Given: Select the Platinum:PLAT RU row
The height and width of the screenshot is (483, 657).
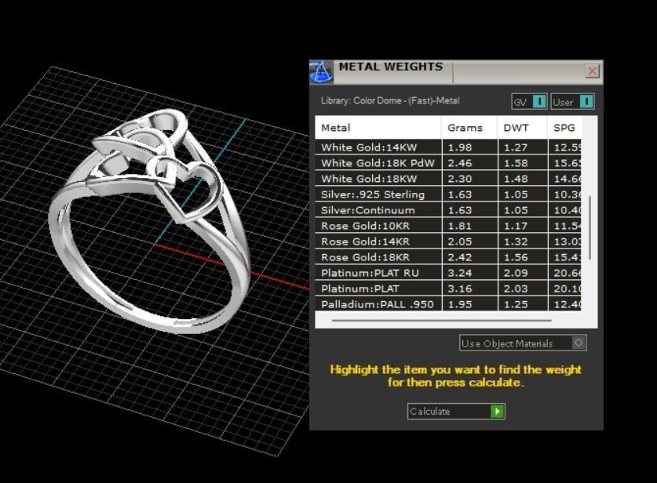Looking at the screenshot, I should (448, 273).
